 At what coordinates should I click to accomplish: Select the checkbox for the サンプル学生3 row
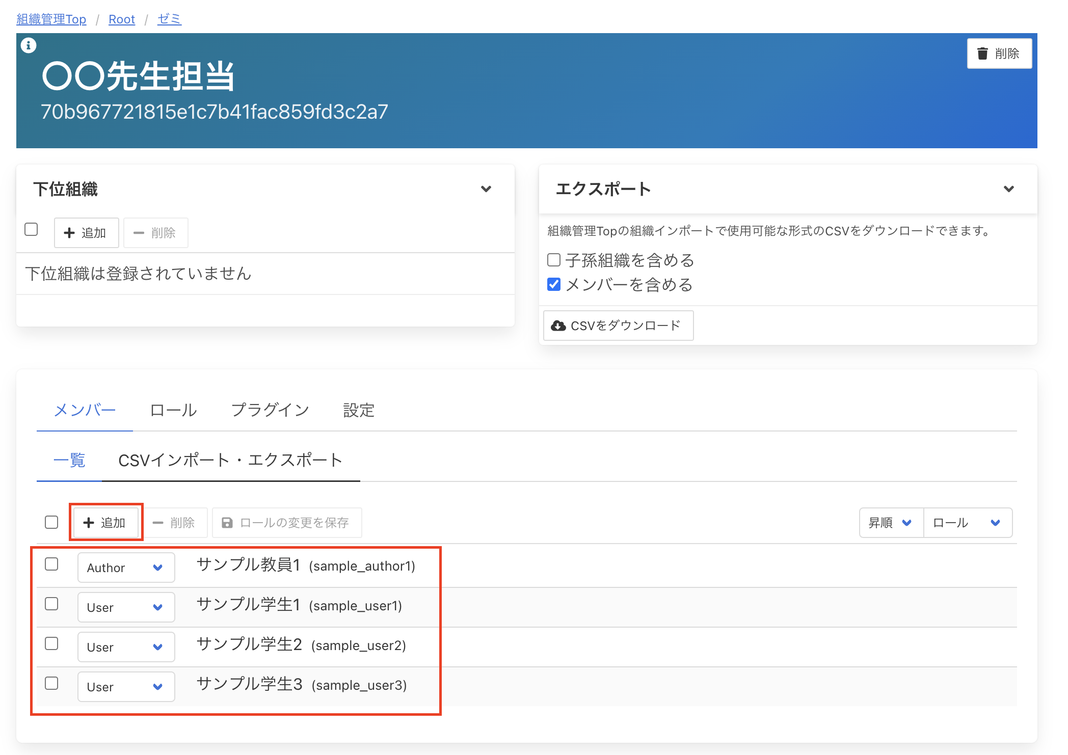pos(51,683)
